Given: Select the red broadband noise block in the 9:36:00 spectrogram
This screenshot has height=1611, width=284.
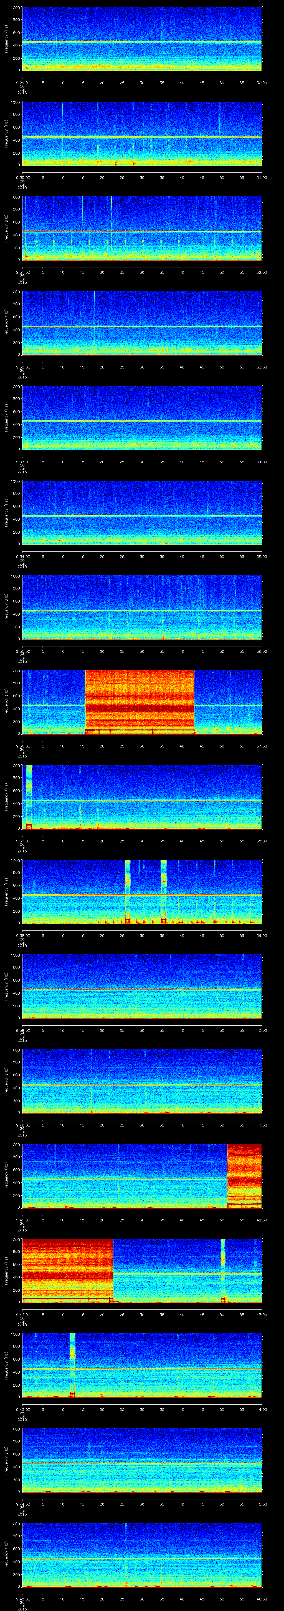Looking at the screenshot, I should [x=140, y=702].
